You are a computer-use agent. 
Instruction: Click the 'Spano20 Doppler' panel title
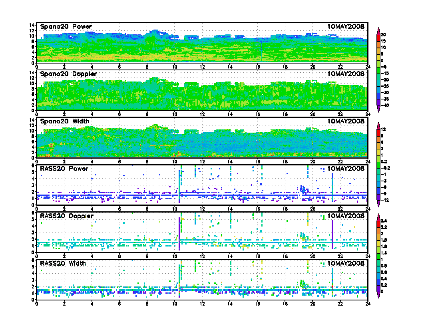[x=68, y=74]
